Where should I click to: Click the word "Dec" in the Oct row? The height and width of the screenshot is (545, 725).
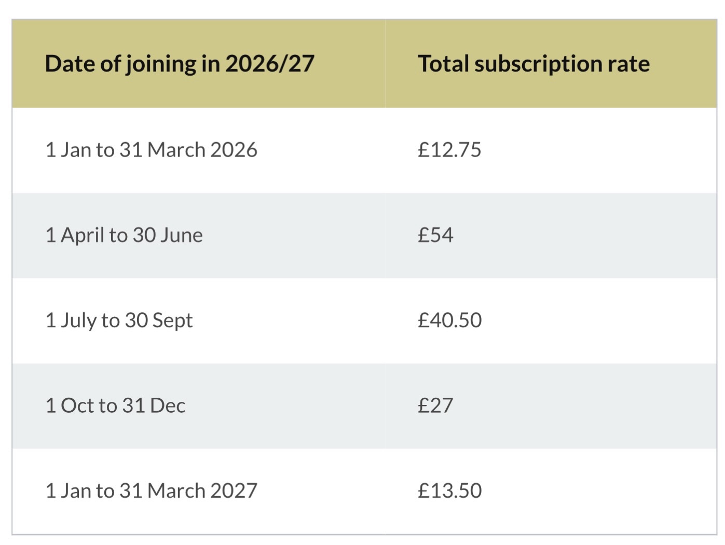pos(168,406)
